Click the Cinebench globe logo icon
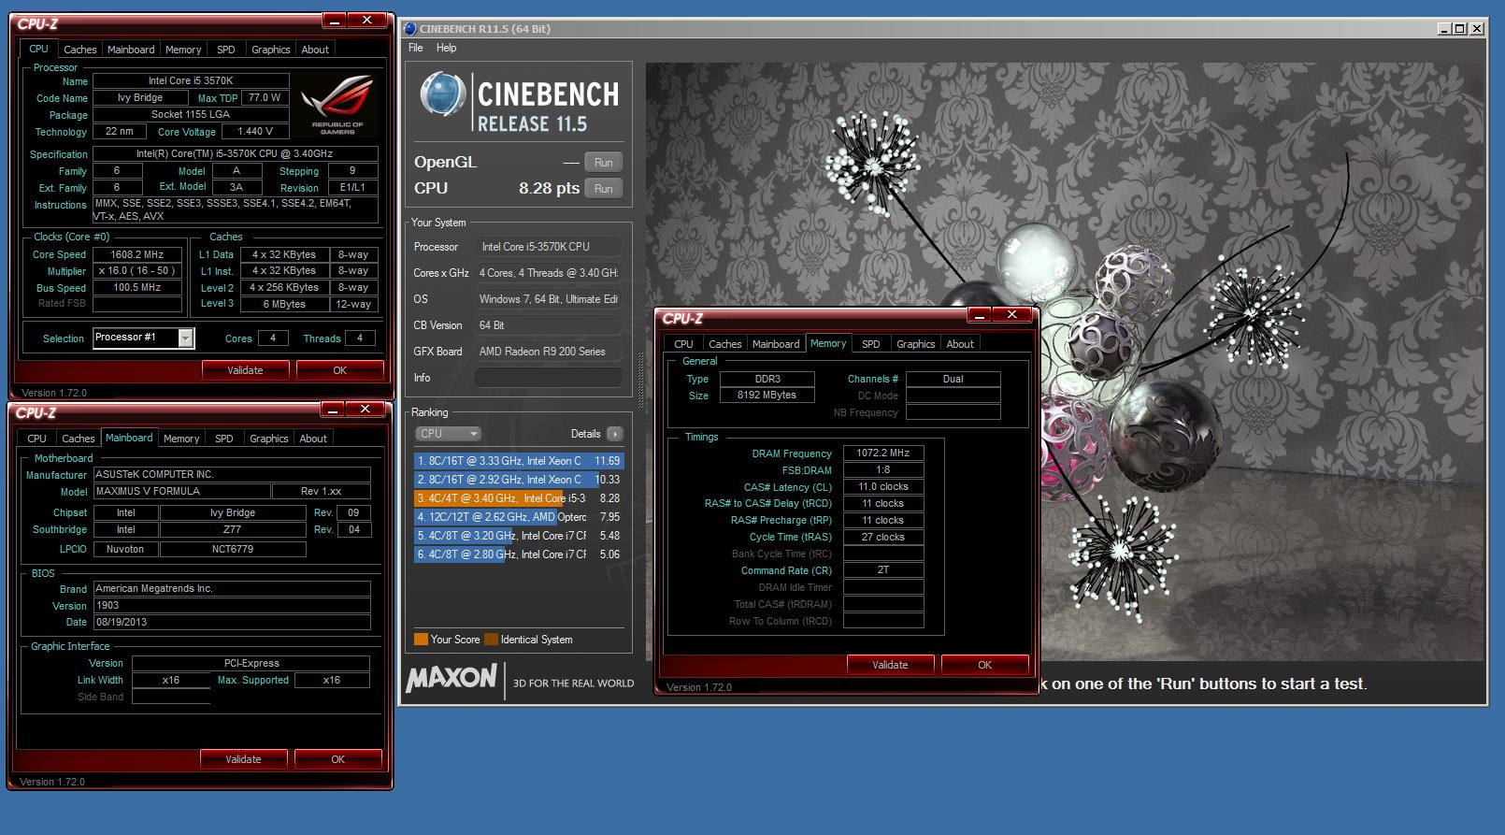1505x835 pixels. [x=442, y=94]
